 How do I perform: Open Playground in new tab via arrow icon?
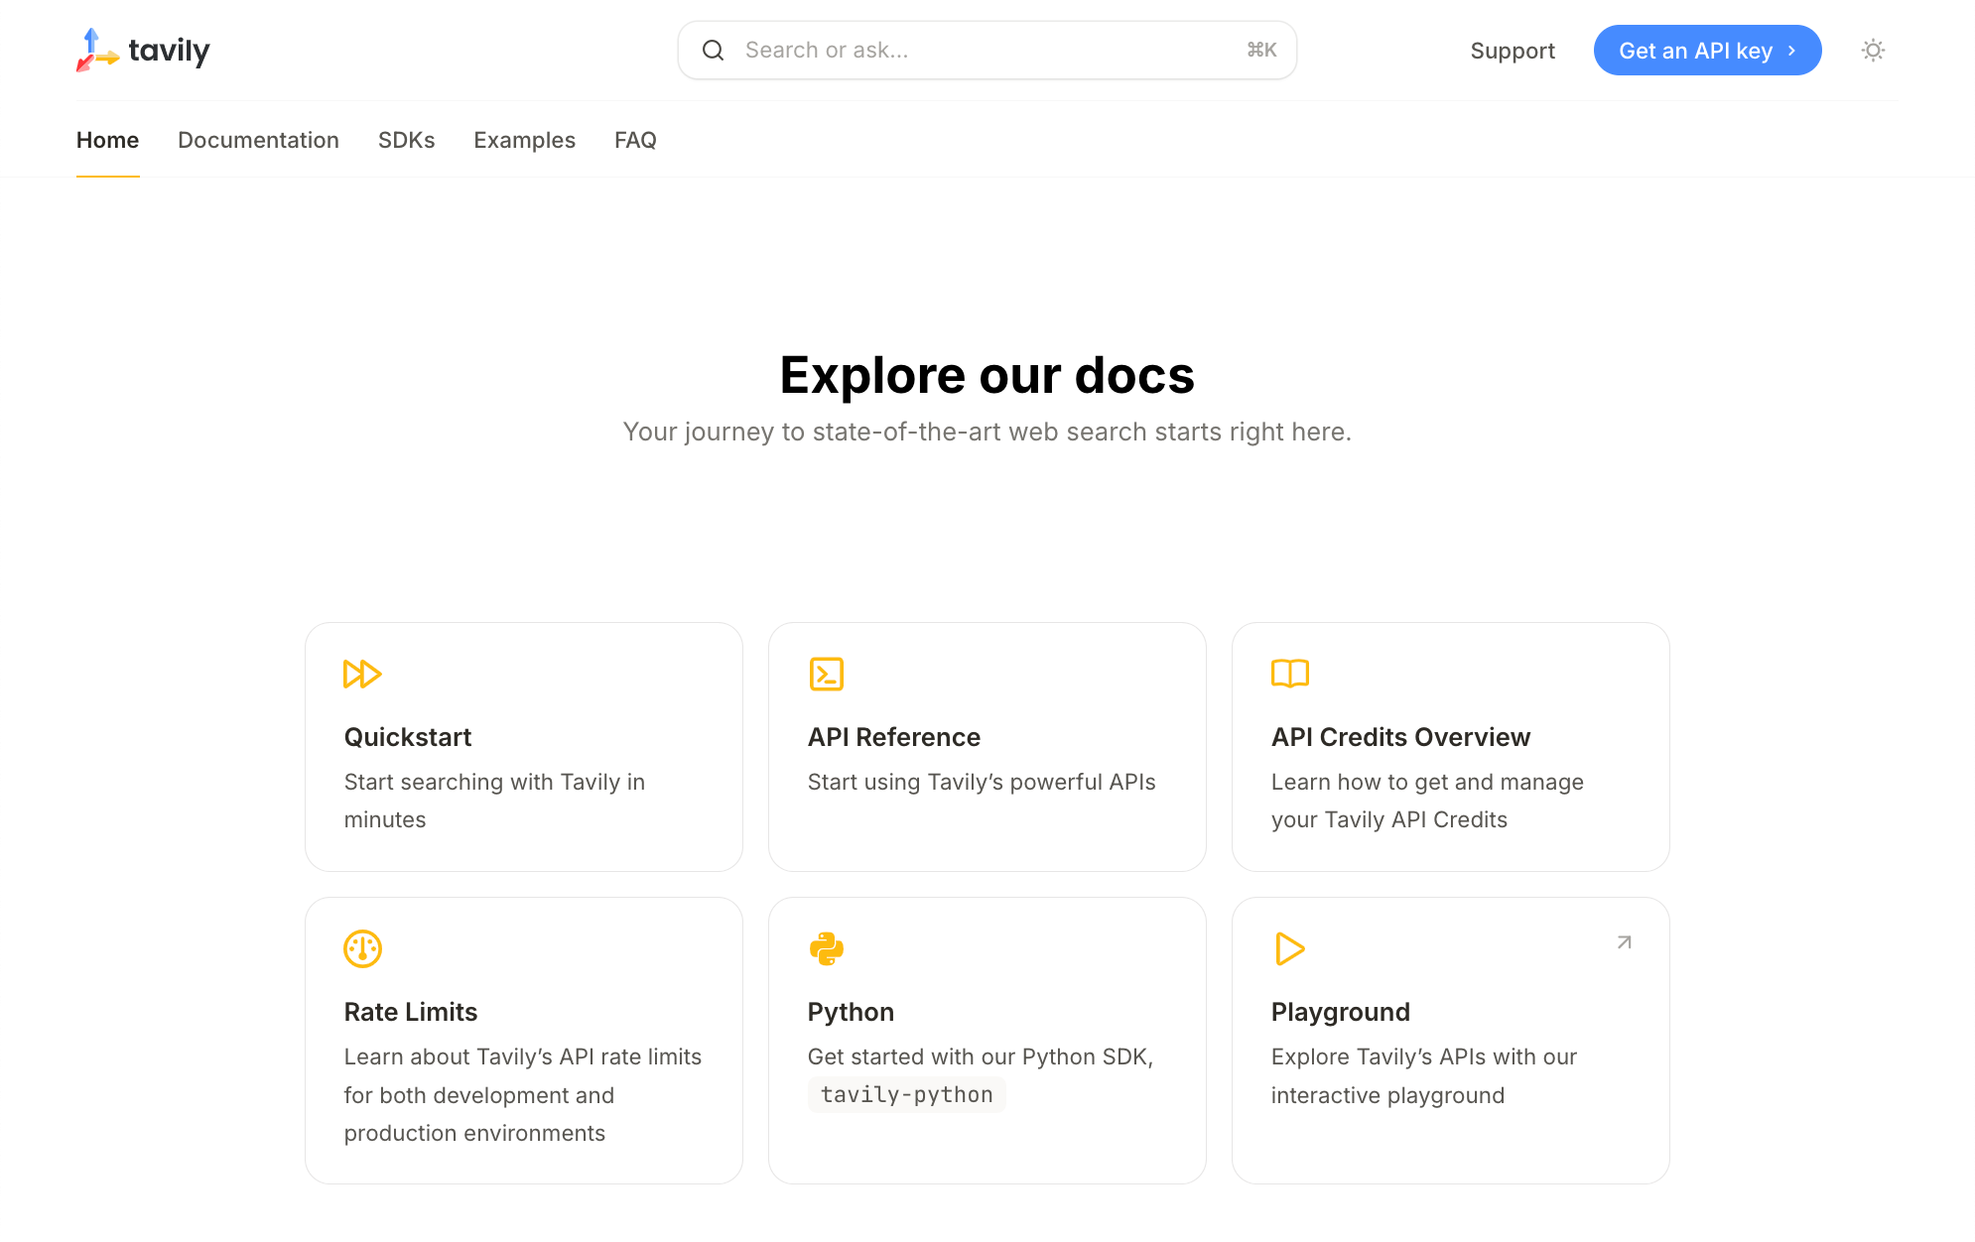click(1622, 941)
